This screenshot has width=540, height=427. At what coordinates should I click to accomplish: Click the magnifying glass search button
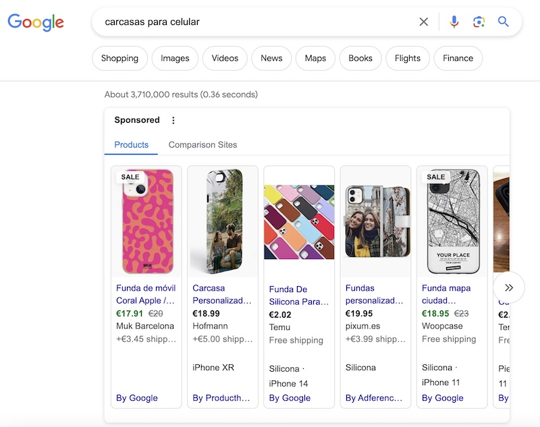pyautogui.click(x=504, y=22)
